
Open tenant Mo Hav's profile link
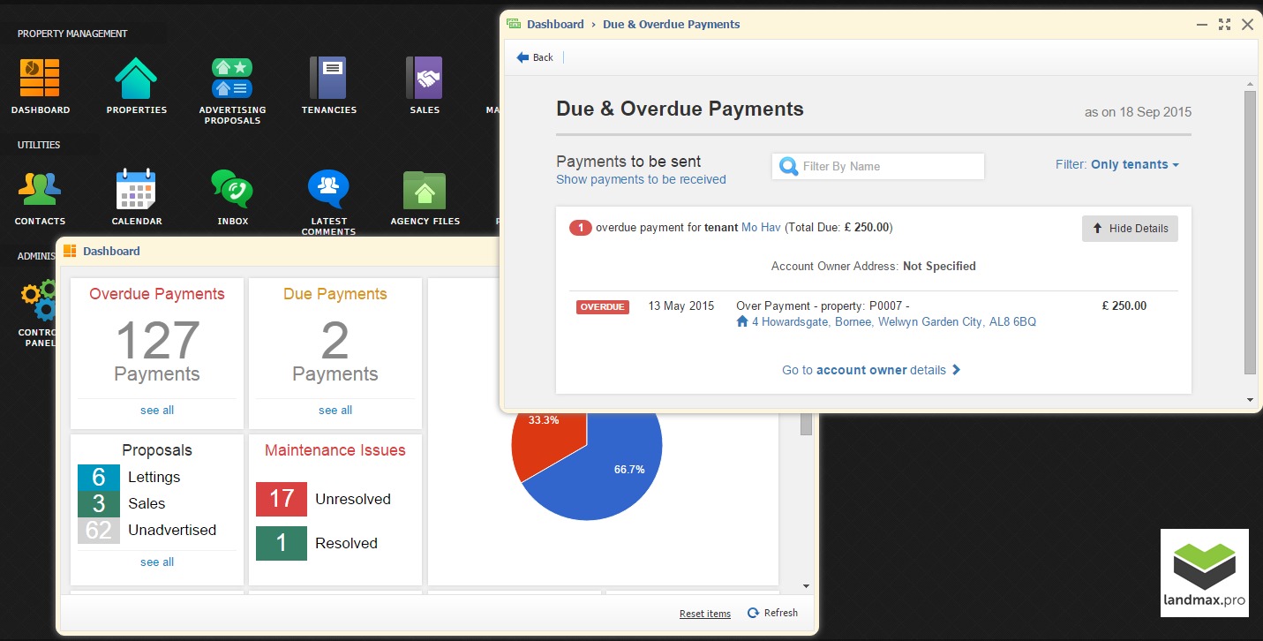[761, 228]
